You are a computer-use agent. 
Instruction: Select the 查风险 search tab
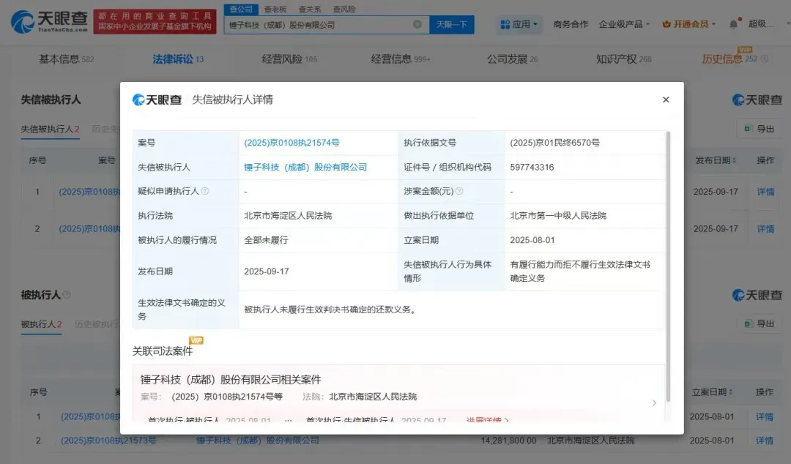[344, 10]
